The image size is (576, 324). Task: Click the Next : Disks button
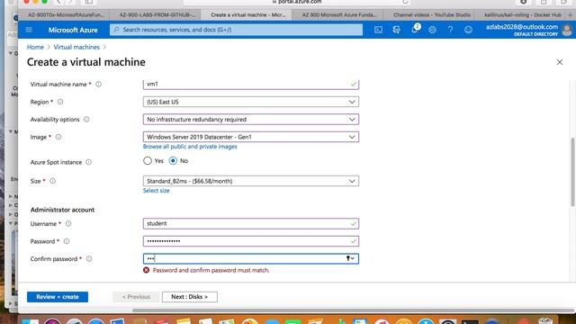click(190, 297)
